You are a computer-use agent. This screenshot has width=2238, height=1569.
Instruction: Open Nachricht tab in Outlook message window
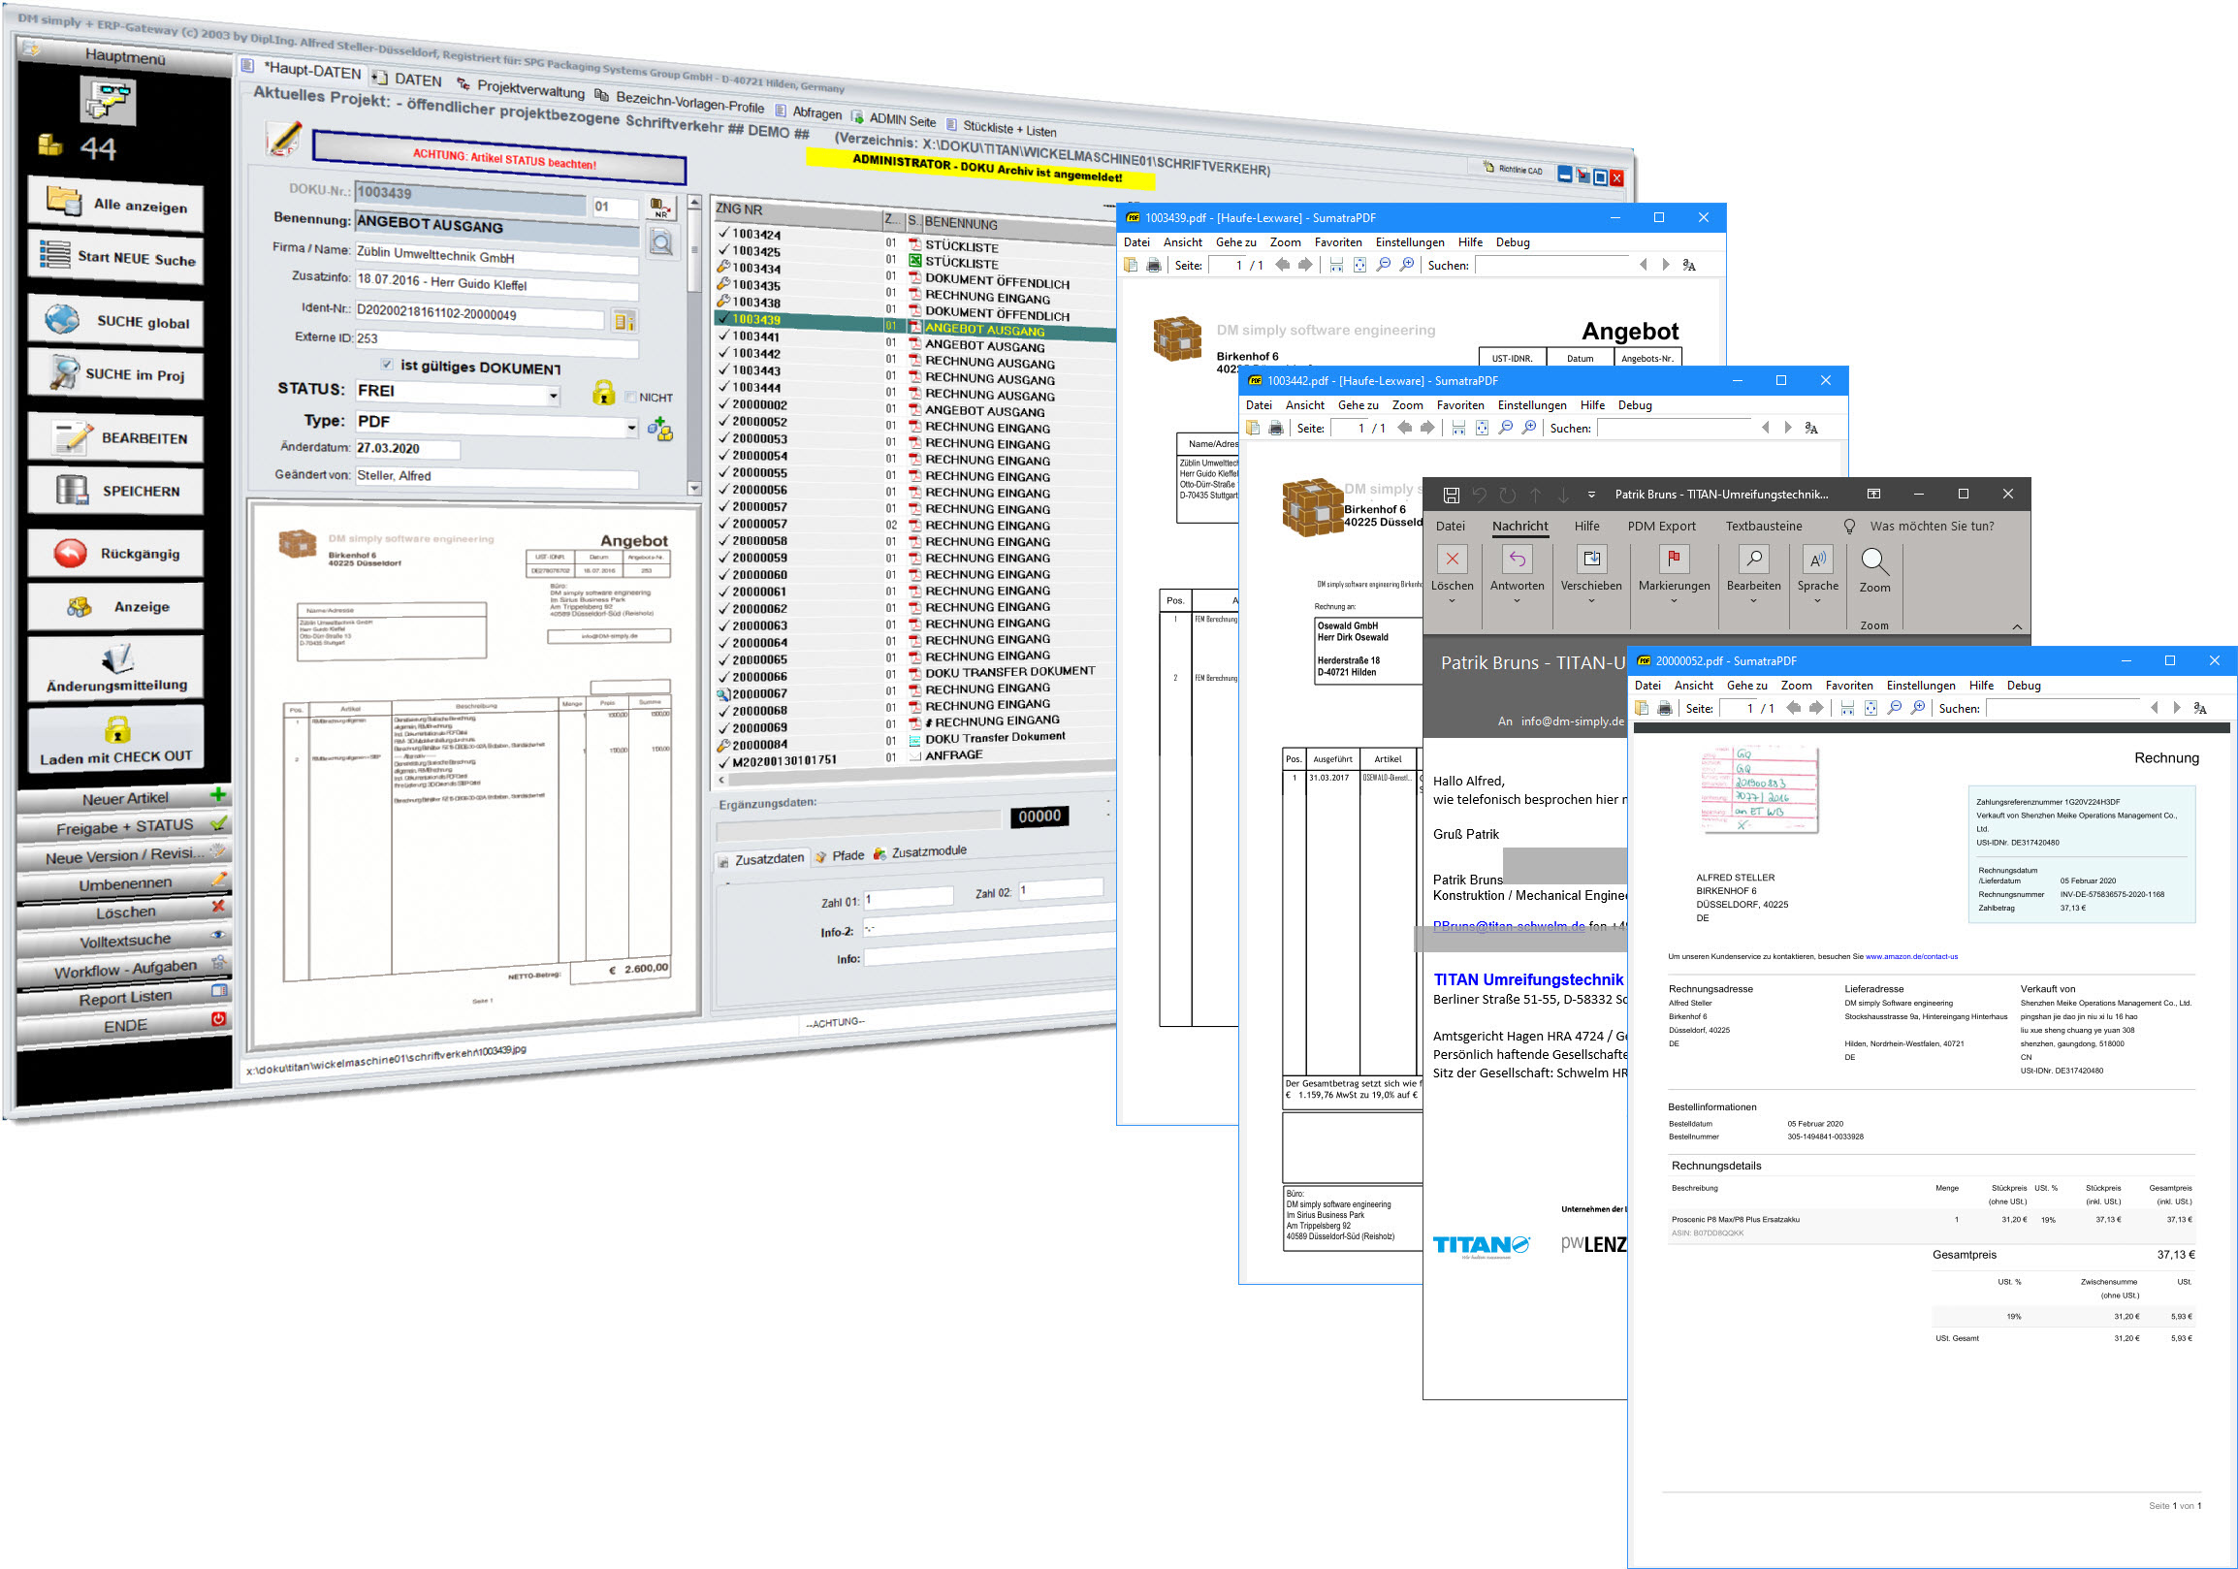[1519, 527]
